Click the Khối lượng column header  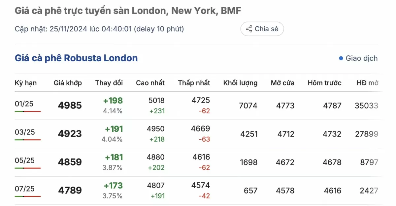(240, 83)
